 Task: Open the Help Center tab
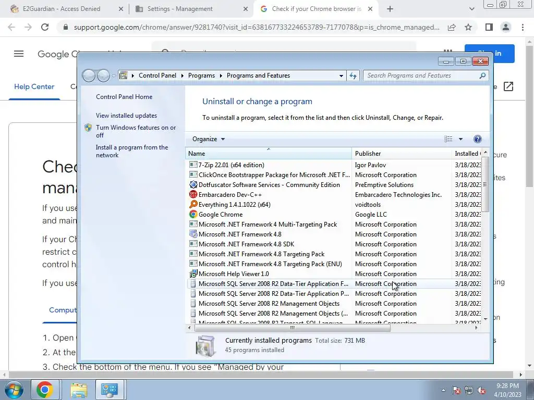coord(34,87)
